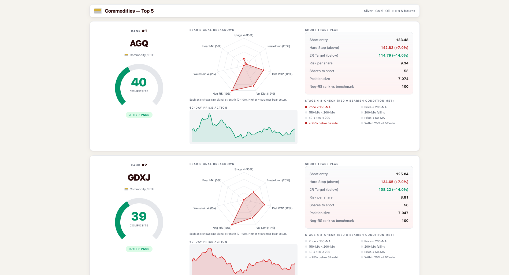This screenshot has width=509, height=275.
Task: Click the 'Weinstein 4 (6%)' radar label for AGQ
Action: (205, 74)
